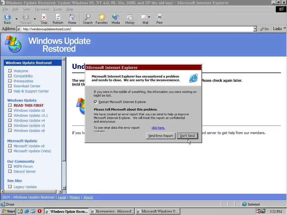Open the Search pane icon
Viewport: 287px width, 215px height.
point(88,19)
